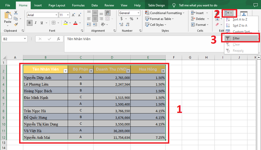
Task: Click the Tell me lightbulb icon
Action: 174,5
